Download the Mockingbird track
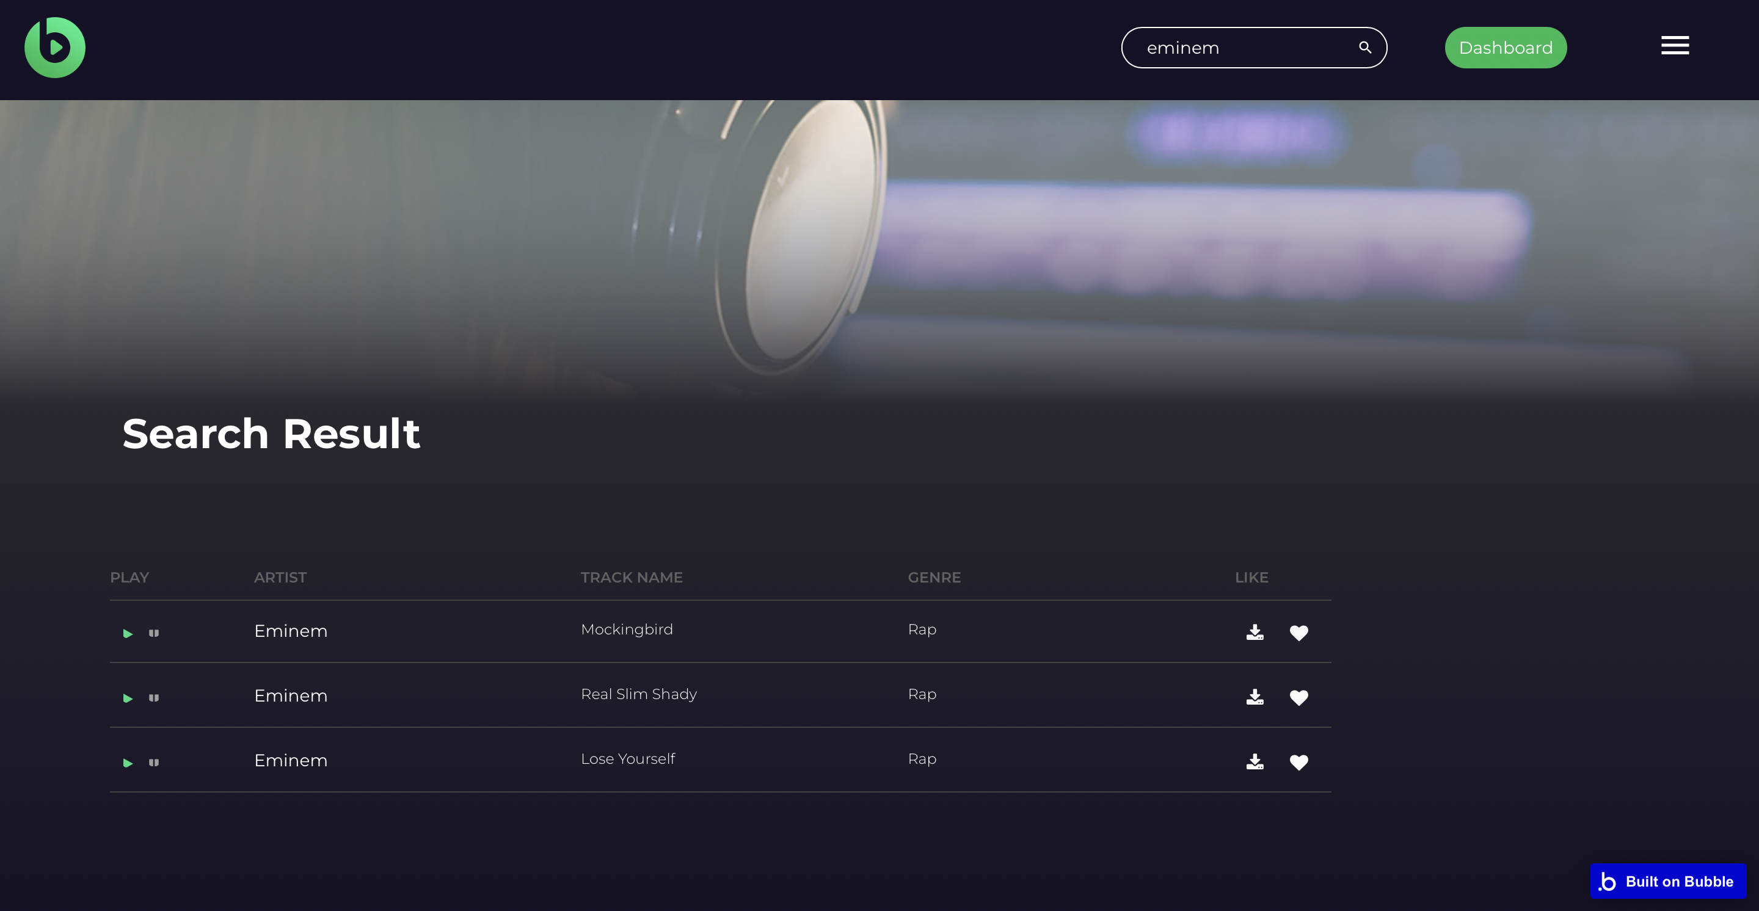This screenshot has height=911, width=1759. (x=1255, y=633)
